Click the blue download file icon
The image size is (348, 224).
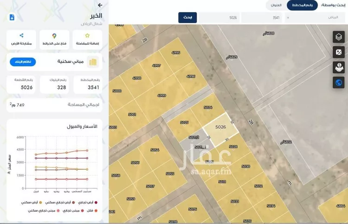tap(12, 17)
